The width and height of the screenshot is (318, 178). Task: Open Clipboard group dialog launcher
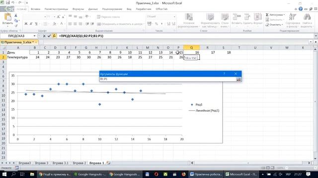pyautogui.click(x=20, y=31)
